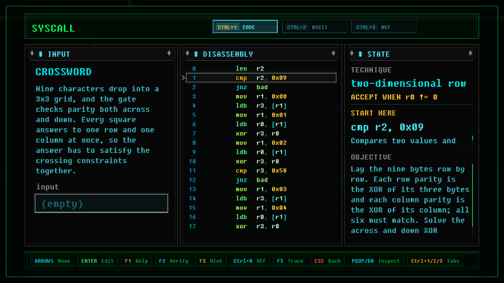This screenshot has height=283, width=504.
Task: Start F5 Trace
Action: [290, 261]
